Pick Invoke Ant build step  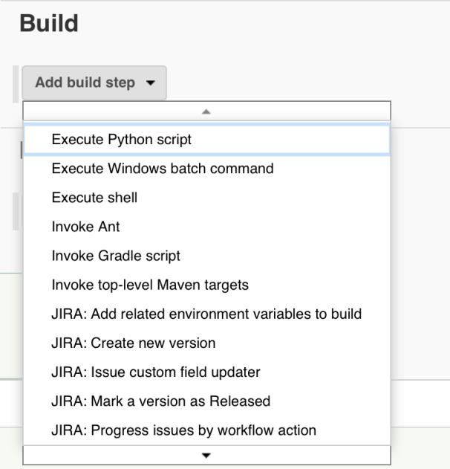pyautogui.click(x=206, y=227)
